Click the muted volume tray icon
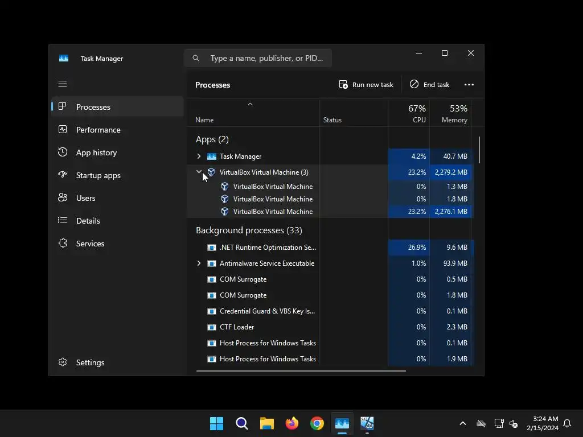 click(514, 423)
